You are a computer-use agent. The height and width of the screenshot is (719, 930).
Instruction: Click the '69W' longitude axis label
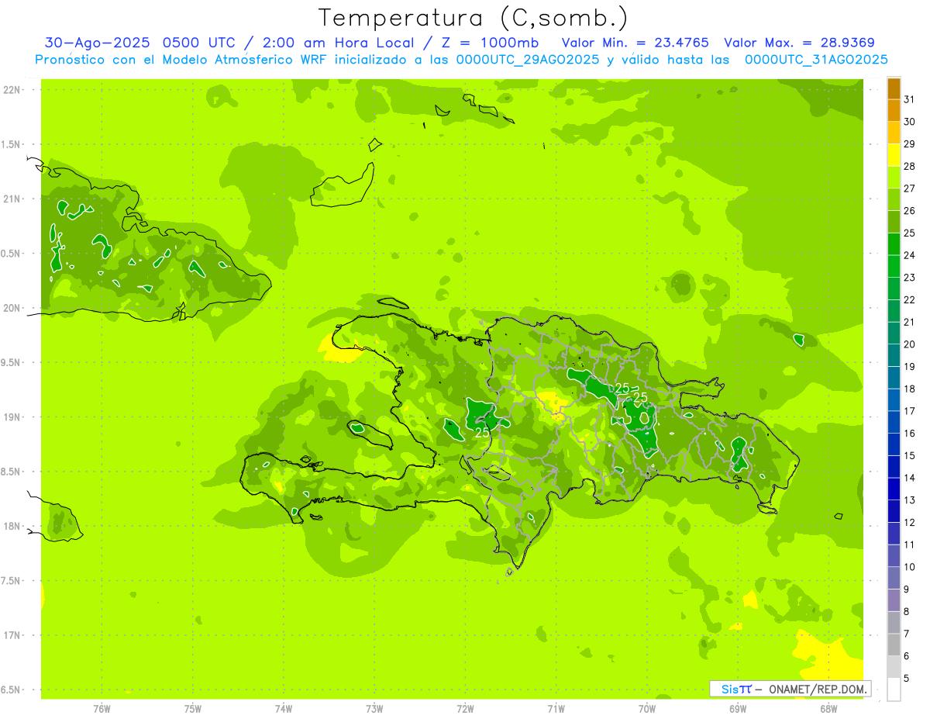738,709
